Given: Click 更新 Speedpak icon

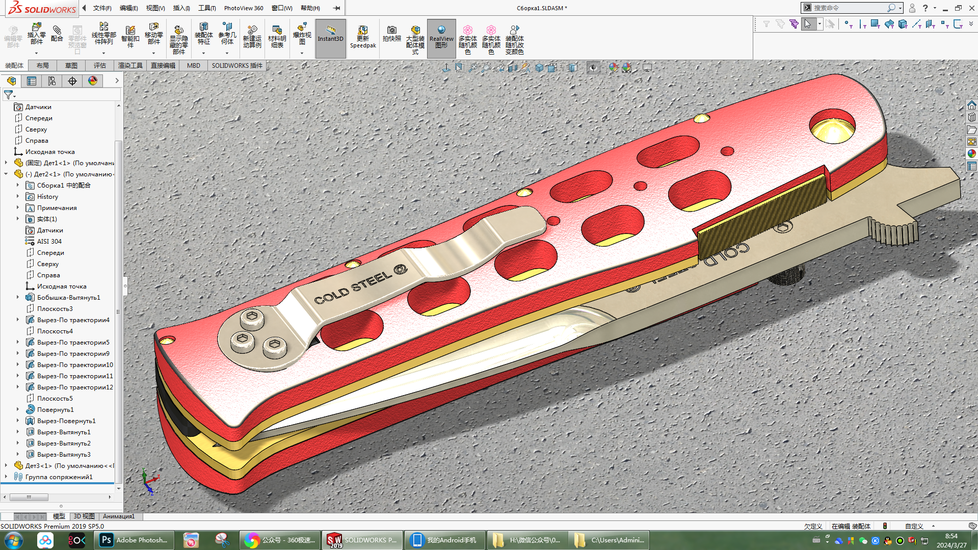Looking at the screenshot, I should click(x=363, y=31).
